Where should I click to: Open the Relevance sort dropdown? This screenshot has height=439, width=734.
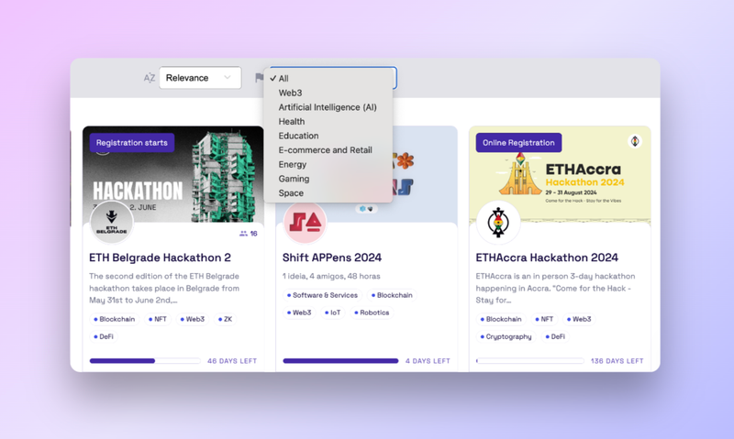pos(199,78)
